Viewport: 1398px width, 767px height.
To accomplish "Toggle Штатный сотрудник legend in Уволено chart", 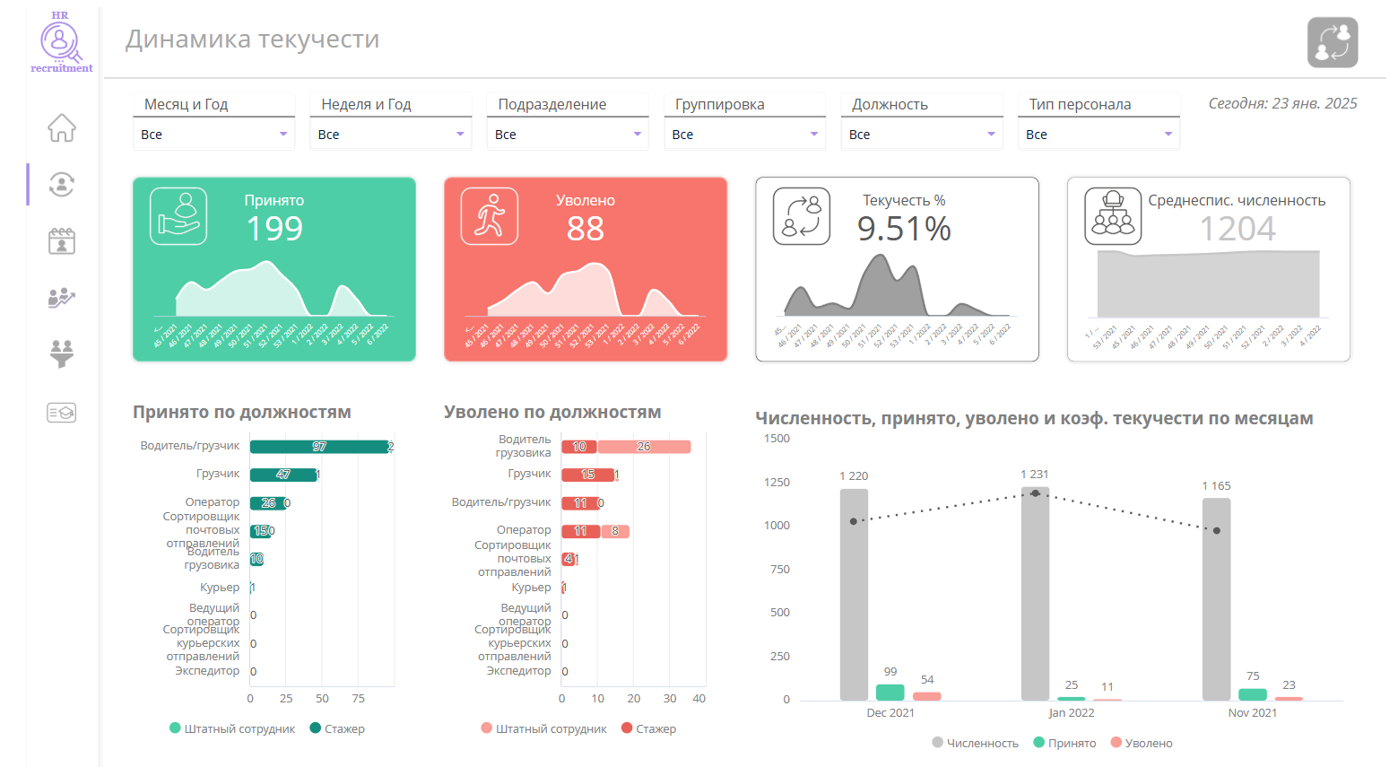I will [x=543, y=728].
